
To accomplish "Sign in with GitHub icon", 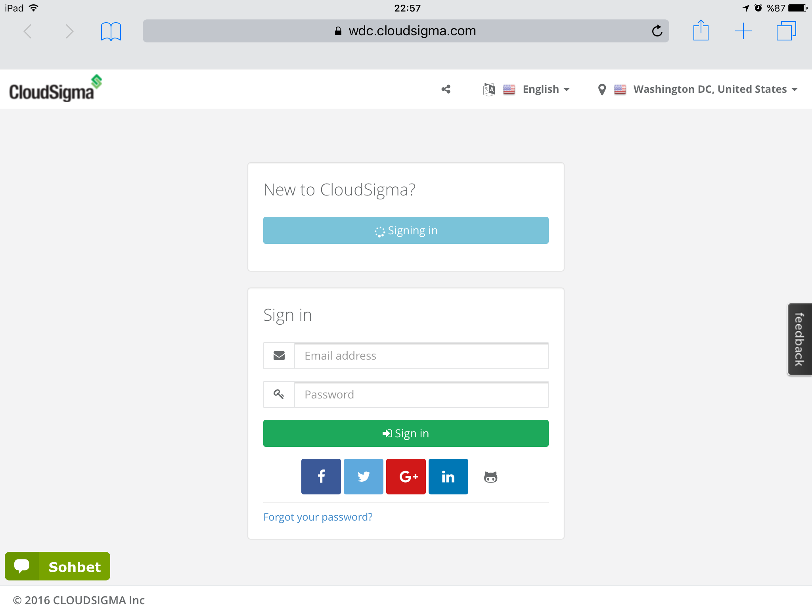I will 491,477.
